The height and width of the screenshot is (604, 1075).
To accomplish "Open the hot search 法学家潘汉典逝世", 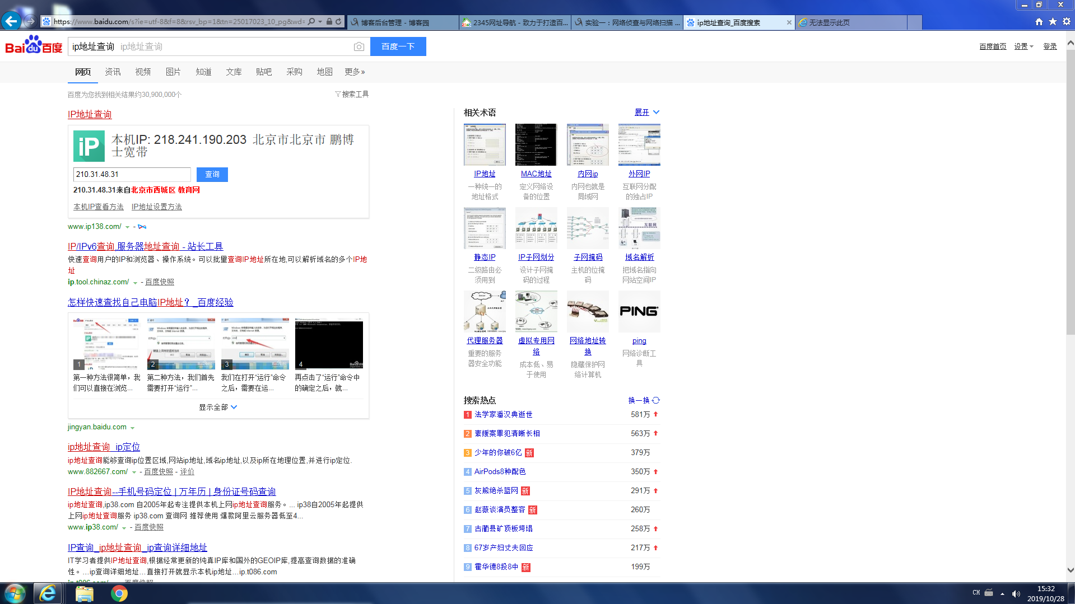I will [x=503, y=415].
